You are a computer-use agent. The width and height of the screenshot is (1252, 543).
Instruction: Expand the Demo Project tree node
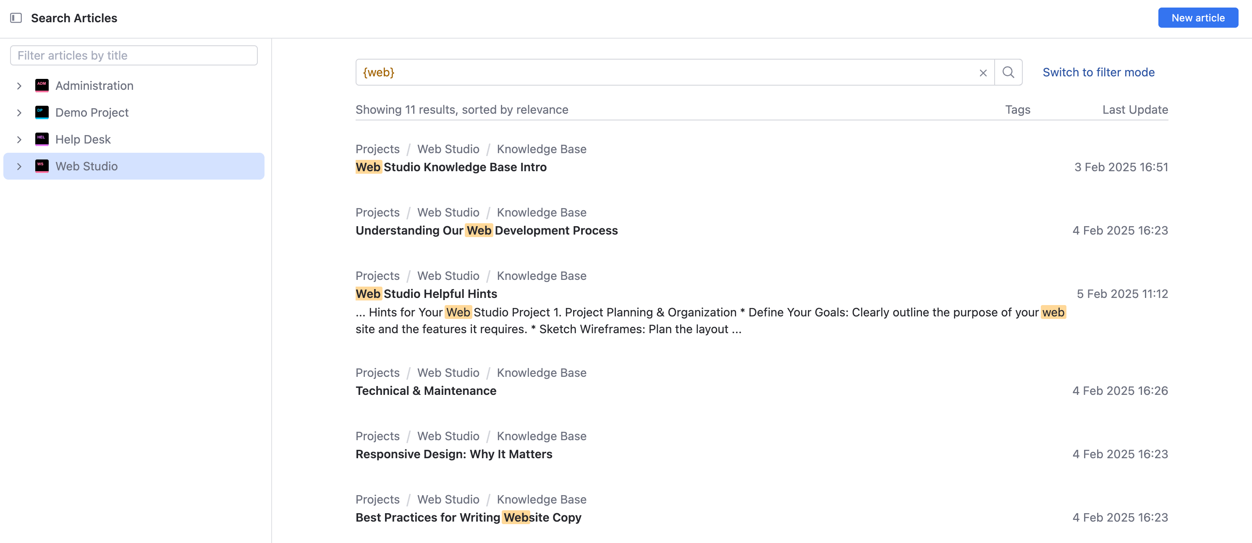click(19, 113)
